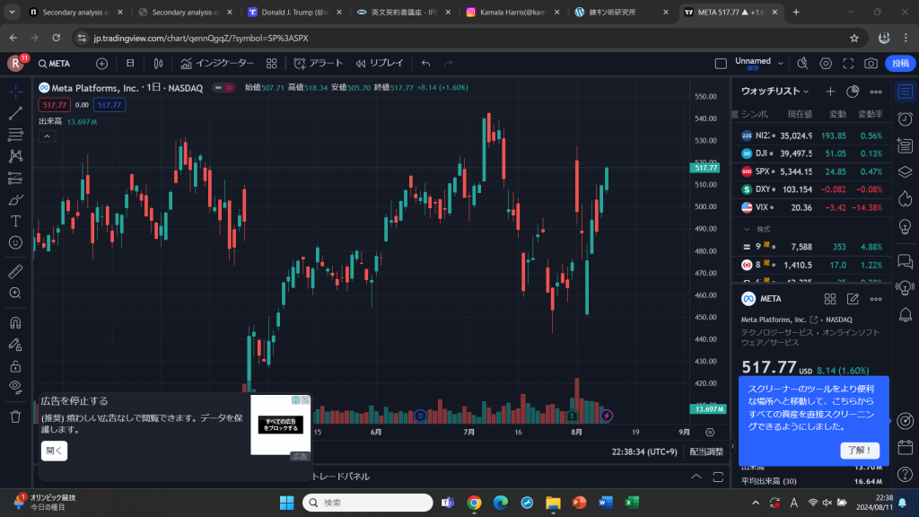Toggle fullscreen mode for the chart
Screen dimensions: 919x517
848,64
